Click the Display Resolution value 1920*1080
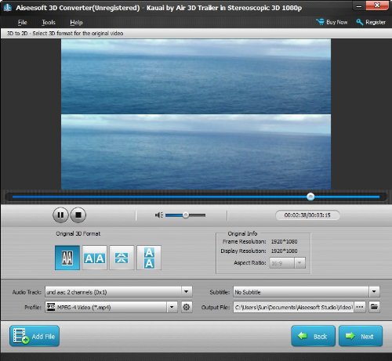 pos(284,251)
